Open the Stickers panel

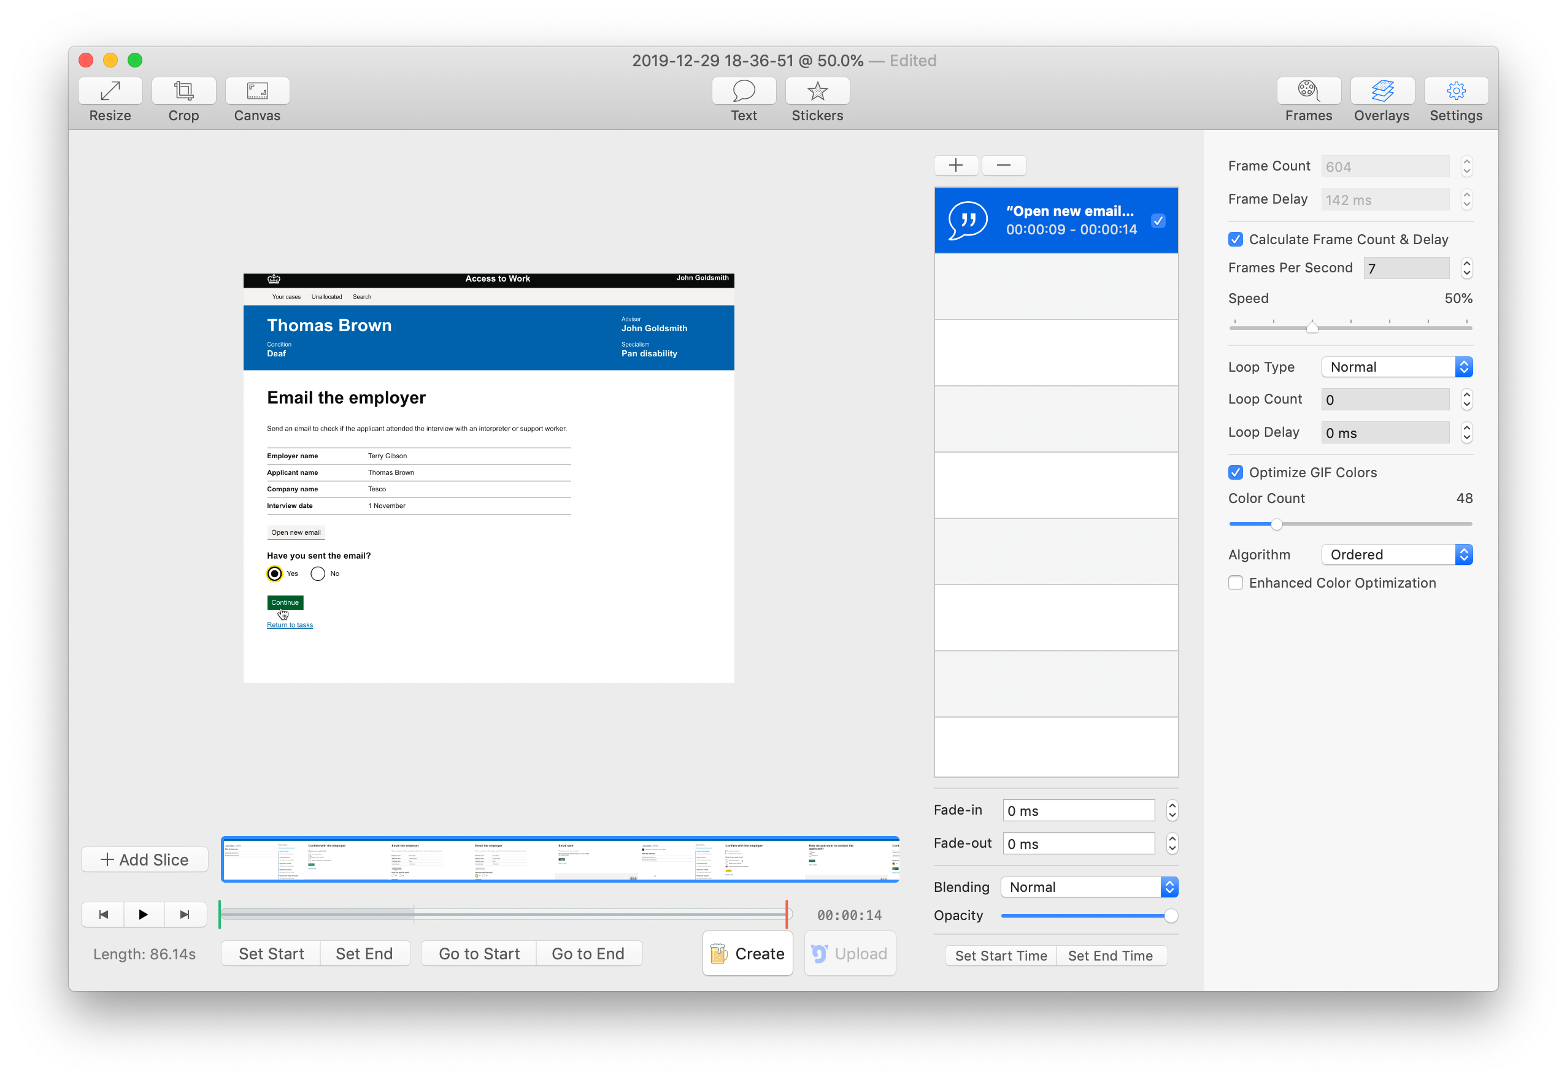817,99
